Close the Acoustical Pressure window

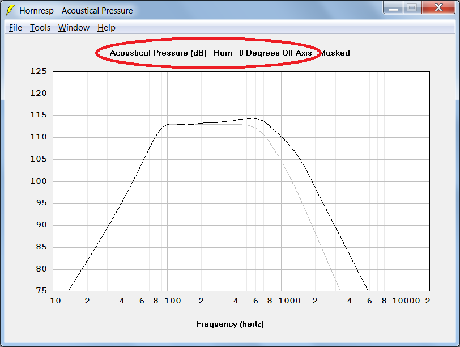[x=438, y=7]
